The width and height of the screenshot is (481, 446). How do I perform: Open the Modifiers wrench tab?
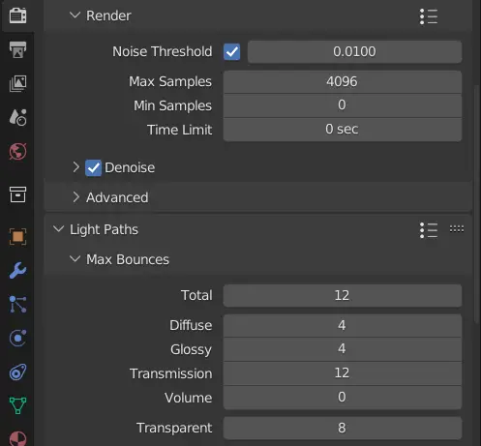17,270
